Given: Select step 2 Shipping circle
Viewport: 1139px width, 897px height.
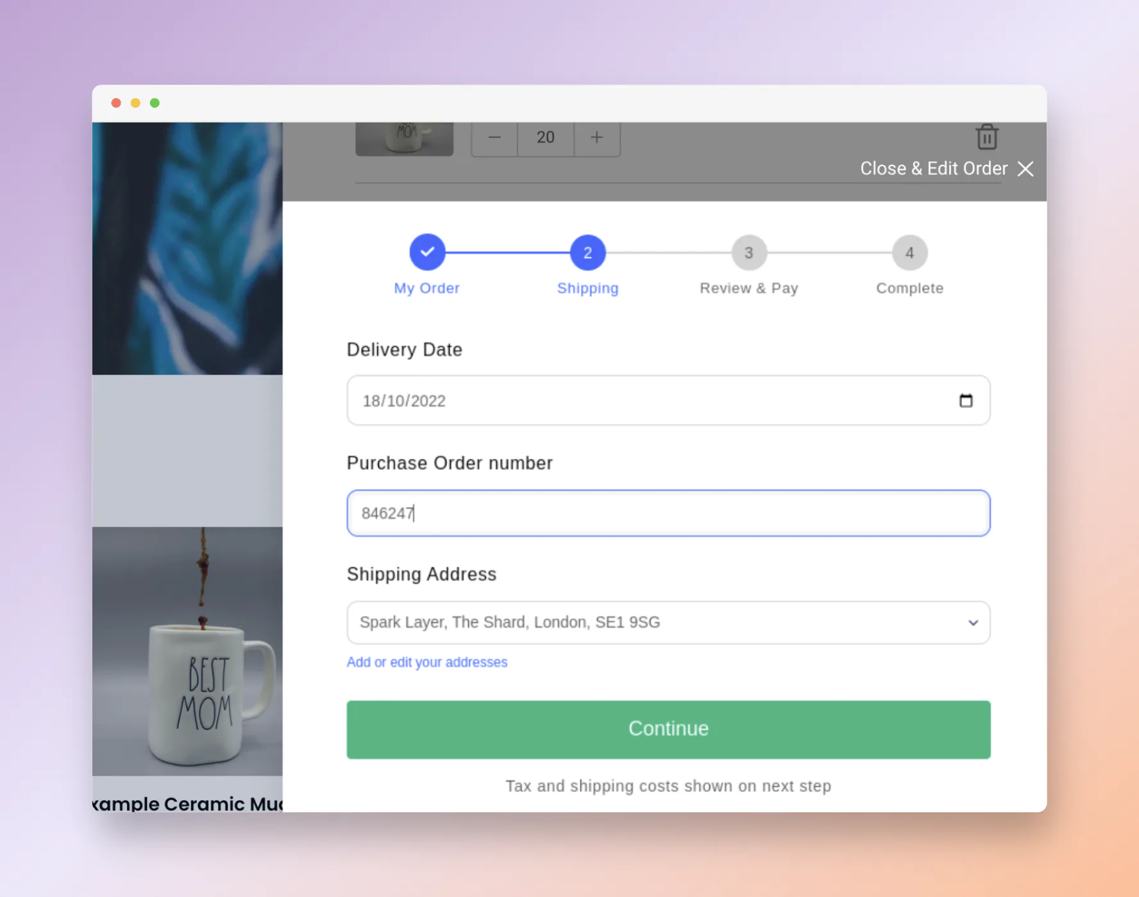Looking at the screenshot, I should coord(587,252).
